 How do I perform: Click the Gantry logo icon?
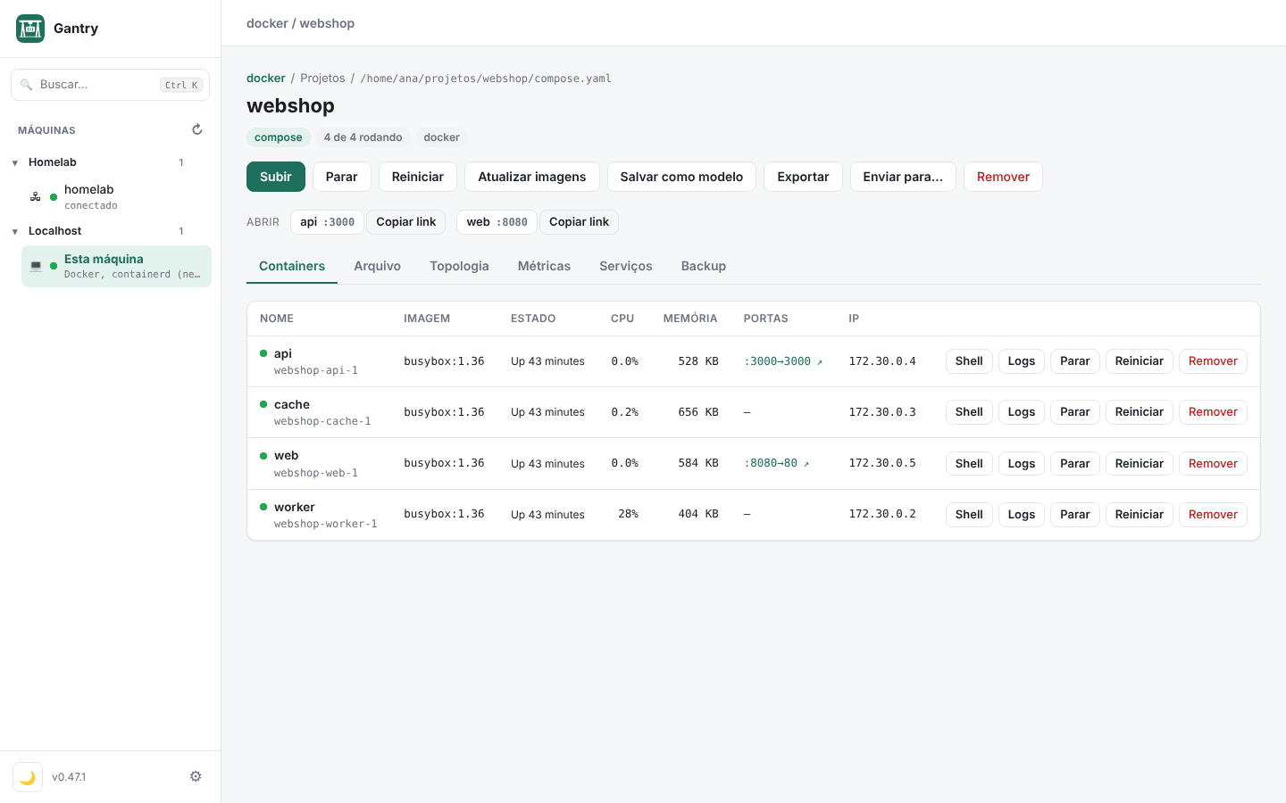pyautogui.click(x=30, y=29)
